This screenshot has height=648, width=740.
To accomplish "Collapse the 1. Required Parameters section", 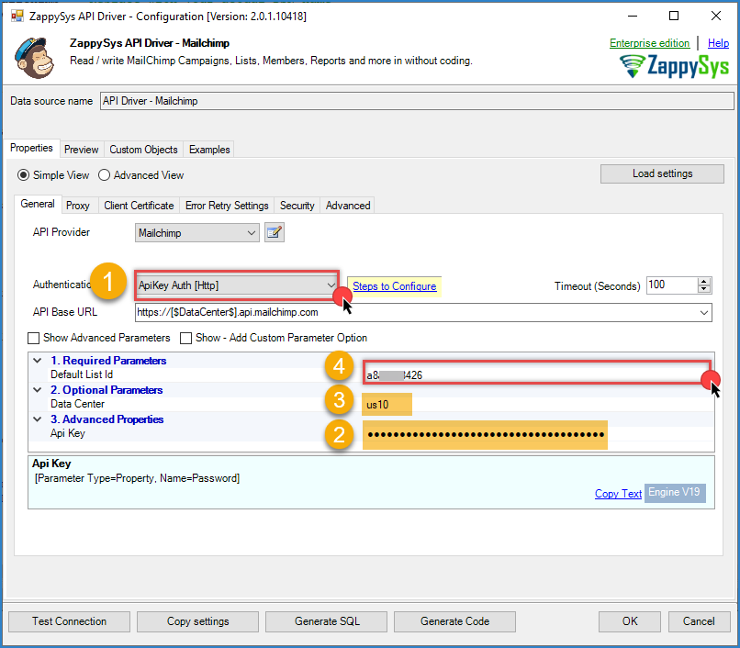I will (38, 361).
